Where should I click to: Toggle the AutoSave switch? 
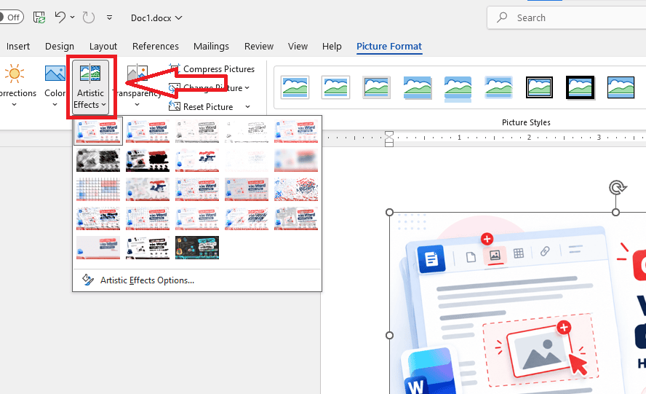tap(11, 17)
